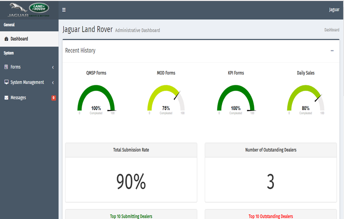This screenshot has height=219, width=344.
Task: Click the red Messages count badge
Action: [53, 98]
